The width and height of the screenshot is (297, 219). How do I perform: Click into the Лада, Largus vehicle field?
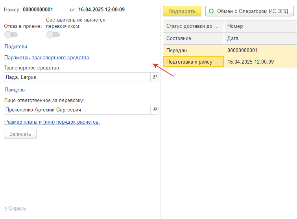77,77
